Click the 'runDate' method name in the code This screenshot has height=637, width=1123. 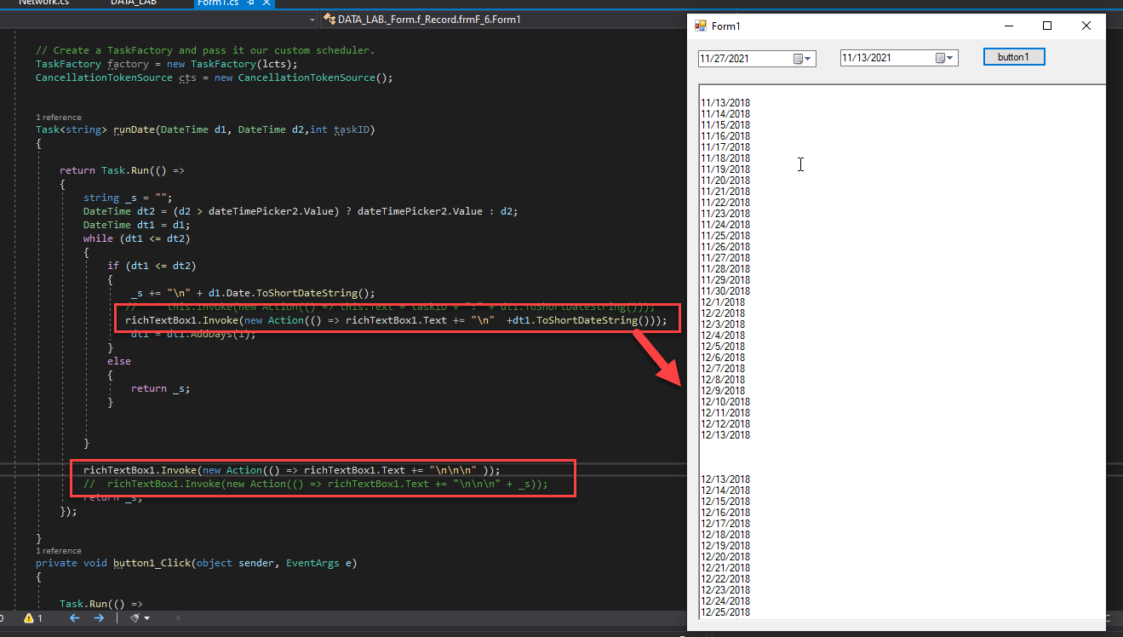(134, 129)
